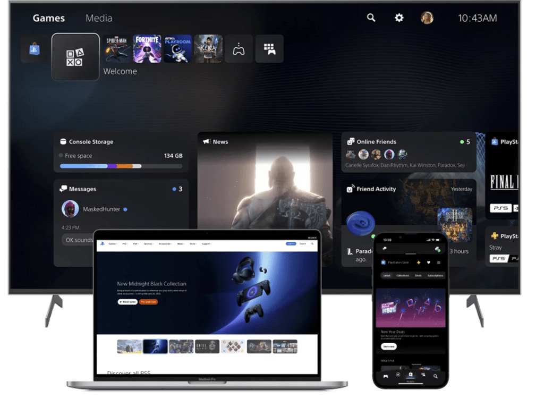This screenshot has width=544, height=407.
Task: Select Deals tab on phone store
Action: [x=419, y=276]
